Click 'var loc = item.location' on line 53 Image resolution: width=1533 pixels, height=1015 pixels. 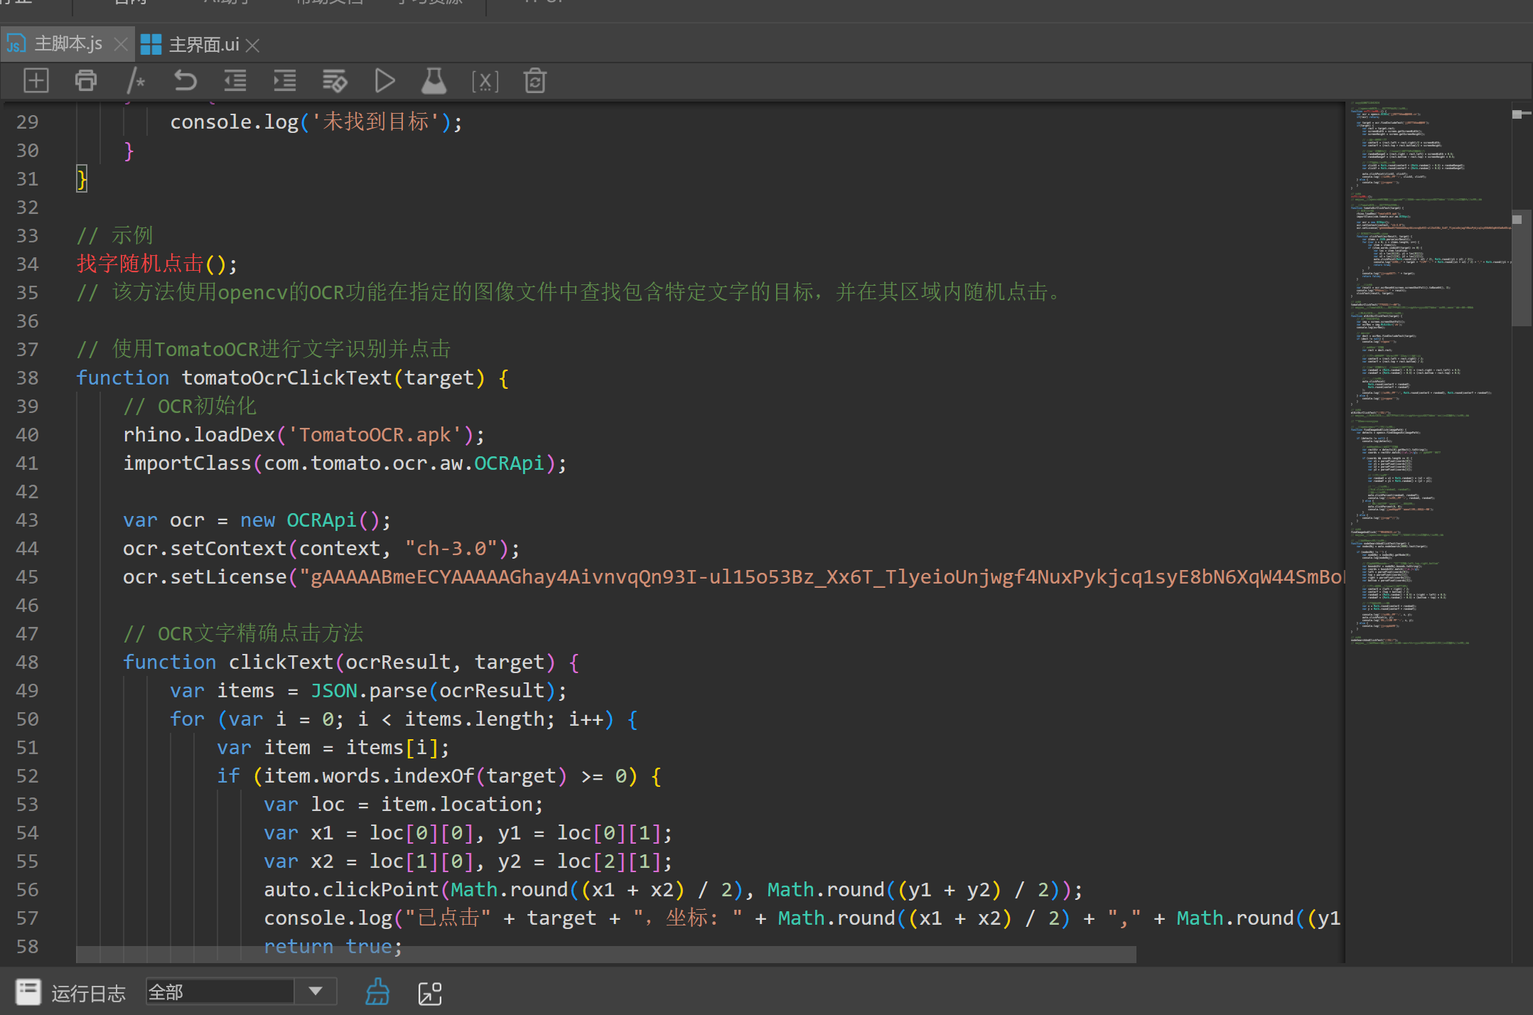tap(404, 804)
